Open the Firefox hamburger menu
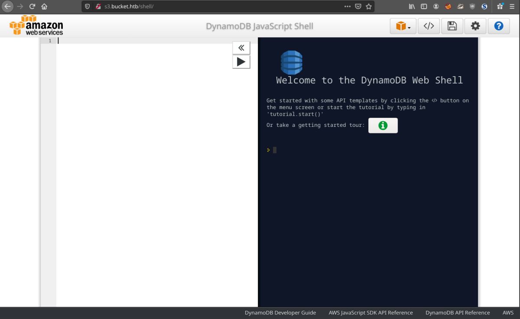 (x=512, y=6)
